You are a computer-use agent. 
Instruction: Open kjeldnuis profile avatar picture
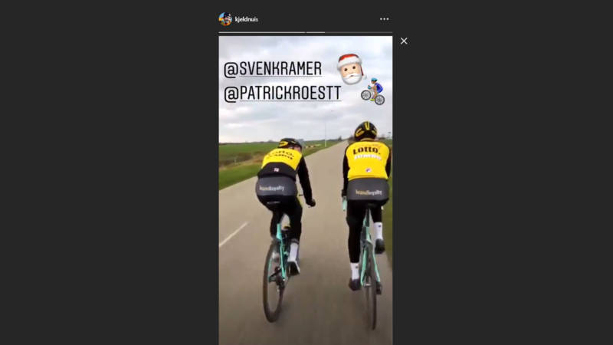(225, 18)
